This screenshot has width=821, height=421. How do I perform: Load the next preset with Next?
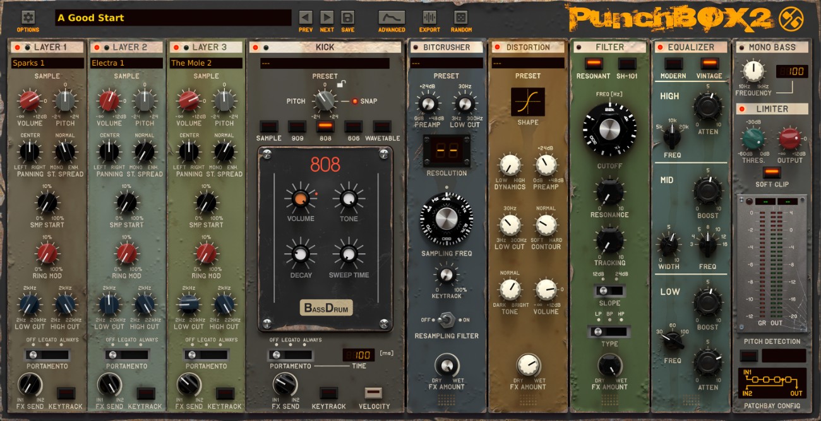pyautogui.click(x=327, y=18)
